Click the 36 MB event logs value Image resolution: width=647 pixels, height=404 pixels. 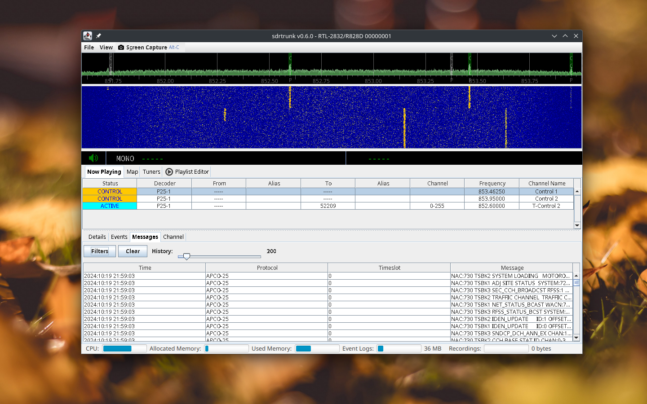[433, 348]
